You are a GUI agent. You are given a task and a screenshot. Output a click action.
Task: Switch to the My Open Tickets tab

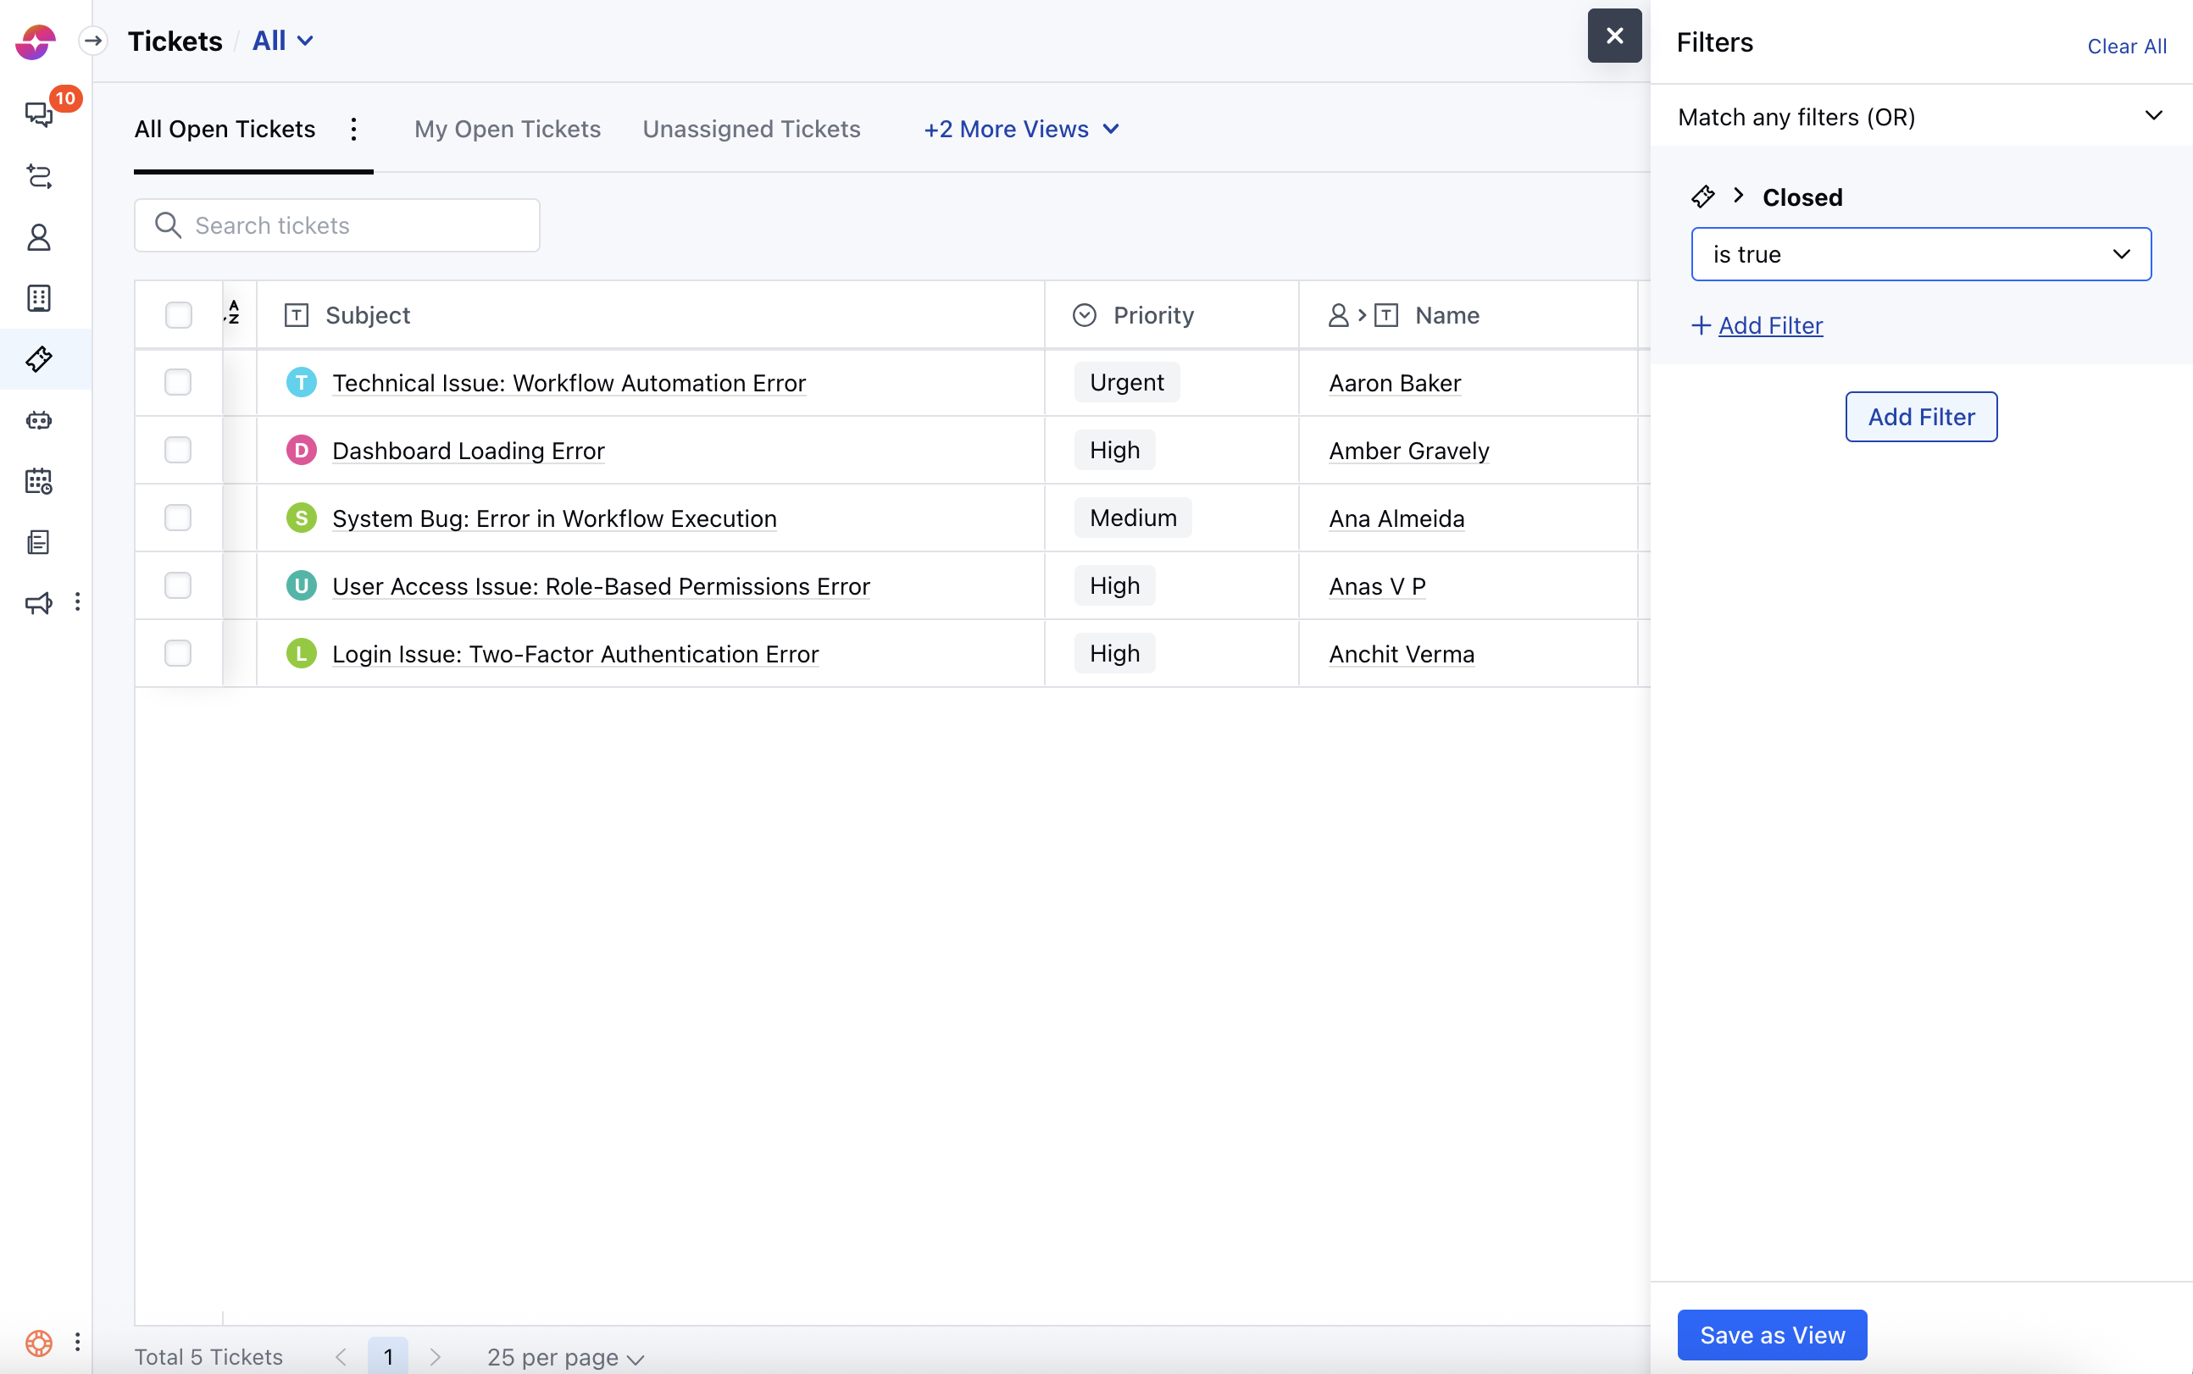coord(507,129)
